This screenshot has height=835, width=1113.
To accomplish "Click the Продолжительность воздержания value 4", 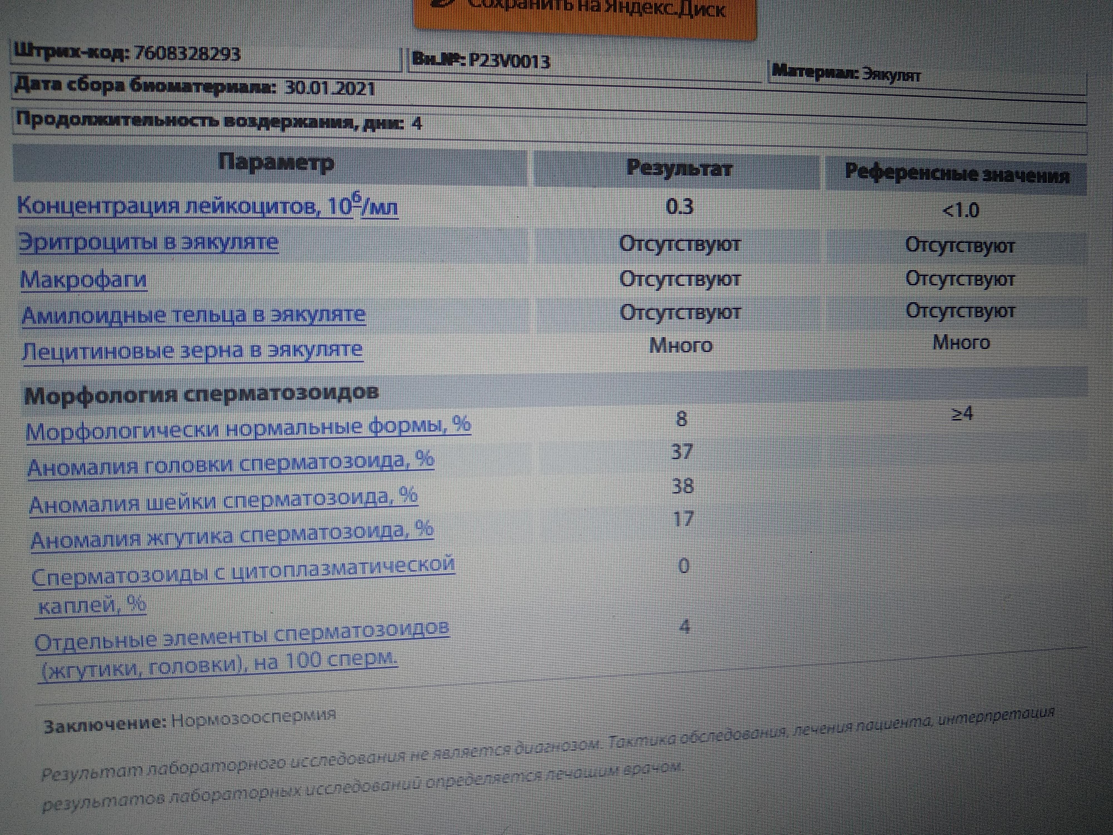I will [417, 123].
